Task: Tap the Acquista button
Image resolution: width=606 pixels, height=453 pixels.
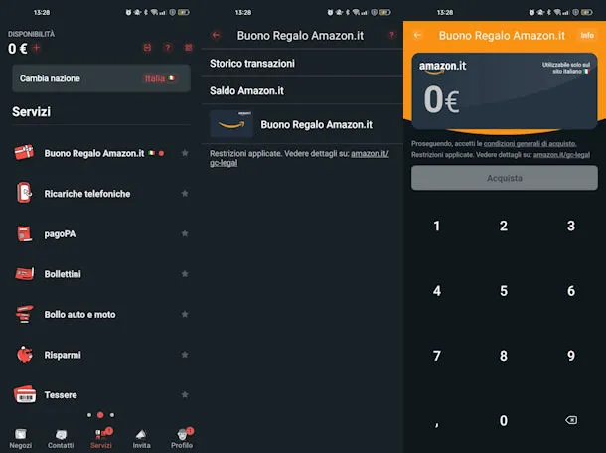Action: pyautogui.click(x=505, y=178)
